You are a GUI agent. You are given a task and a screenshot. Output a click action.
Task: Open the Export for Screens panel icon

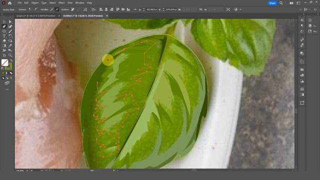(302, 102)
